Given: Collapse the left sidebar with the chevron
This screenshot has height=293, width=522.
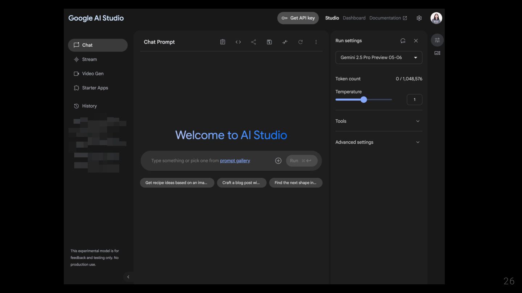Looking at the screenshot, I should click(128, 277).
